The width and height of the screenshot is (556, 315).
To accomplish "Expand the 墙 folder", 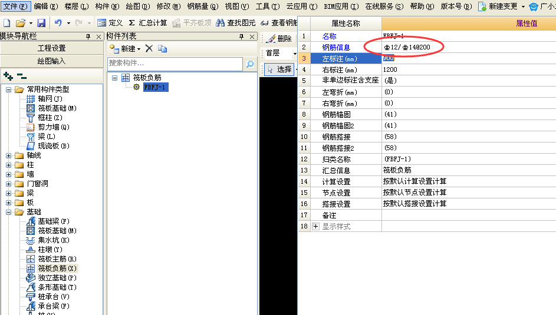I will pyautogui.click(x=8, y=174).
